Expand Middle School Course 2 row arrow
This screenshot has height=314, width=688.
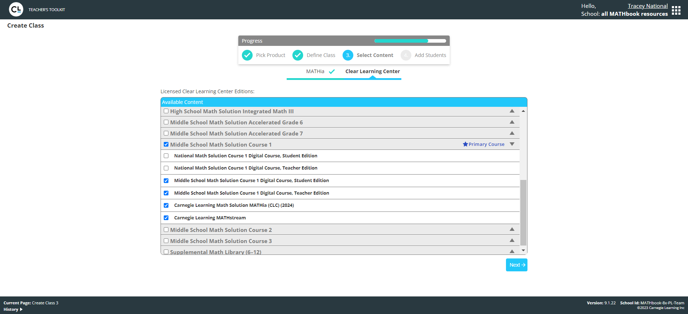[x=512, y=229]
